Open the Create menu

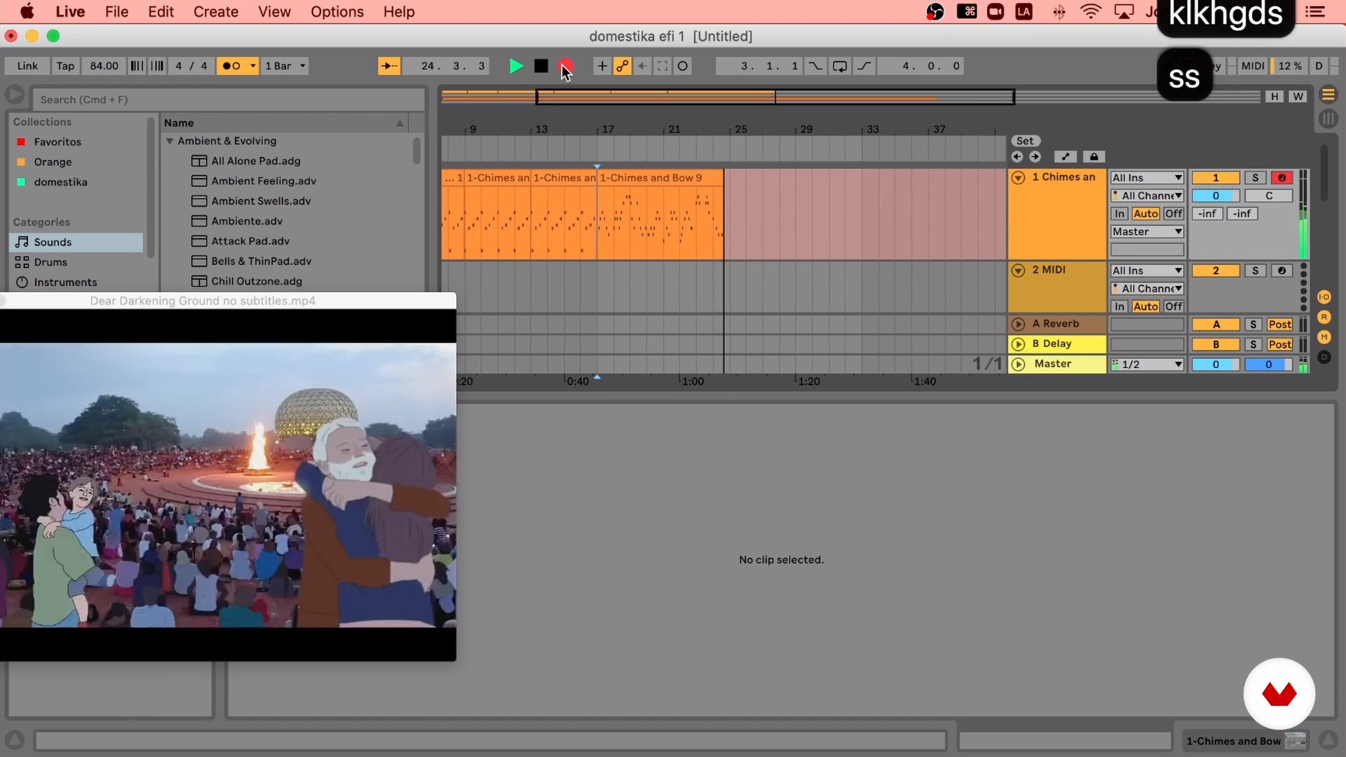tap(215, 12)
